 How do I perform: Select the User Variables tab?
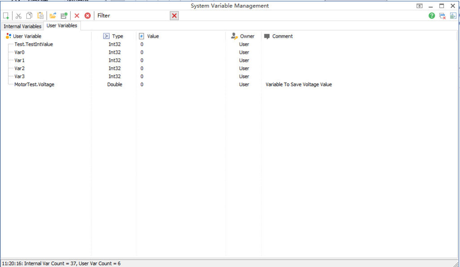(x=62, y=26)
